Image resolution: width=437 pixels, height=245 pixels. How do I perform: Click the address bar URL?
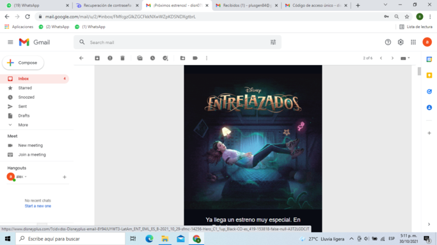coord(120,17)
